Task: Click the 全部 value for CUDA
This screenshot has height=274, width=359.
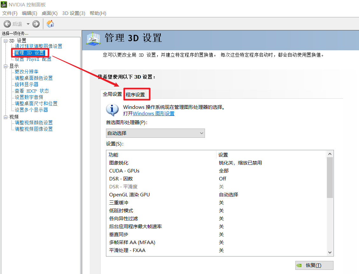Action: tap(224, 171)
